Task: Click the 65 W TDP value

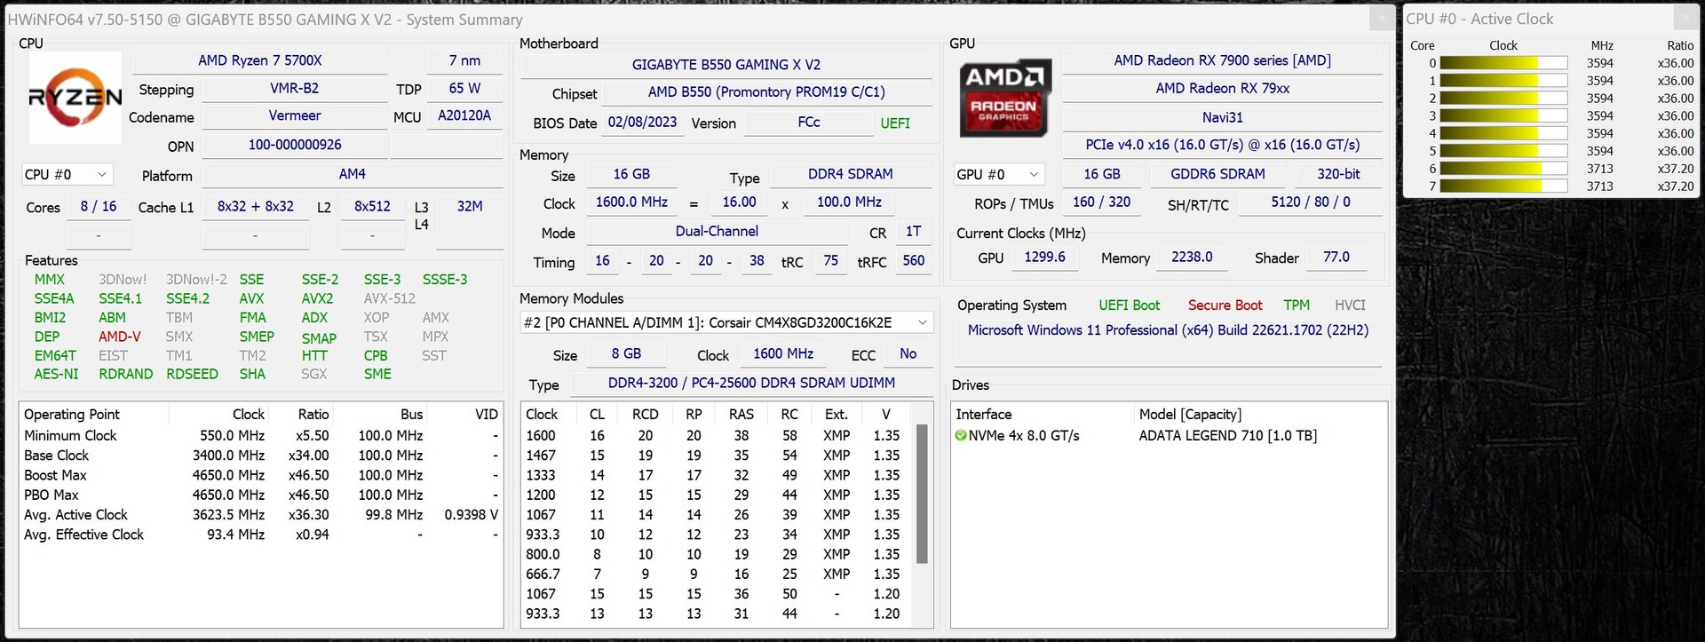Action: click(464, 89)
